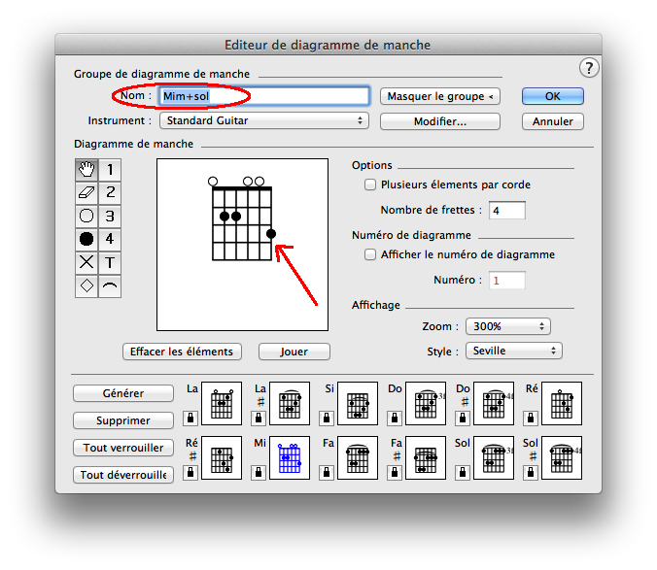Check 'Afficher le numéro de diagramme'
This screenshot has width=657, height=570.
369,254
